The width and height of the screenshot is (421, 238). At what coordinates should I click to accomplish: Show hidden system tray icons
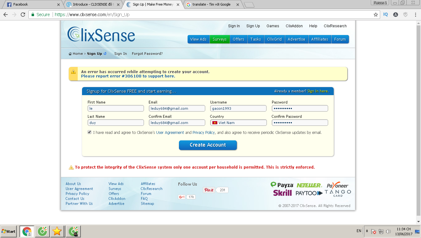click(367, 231)
